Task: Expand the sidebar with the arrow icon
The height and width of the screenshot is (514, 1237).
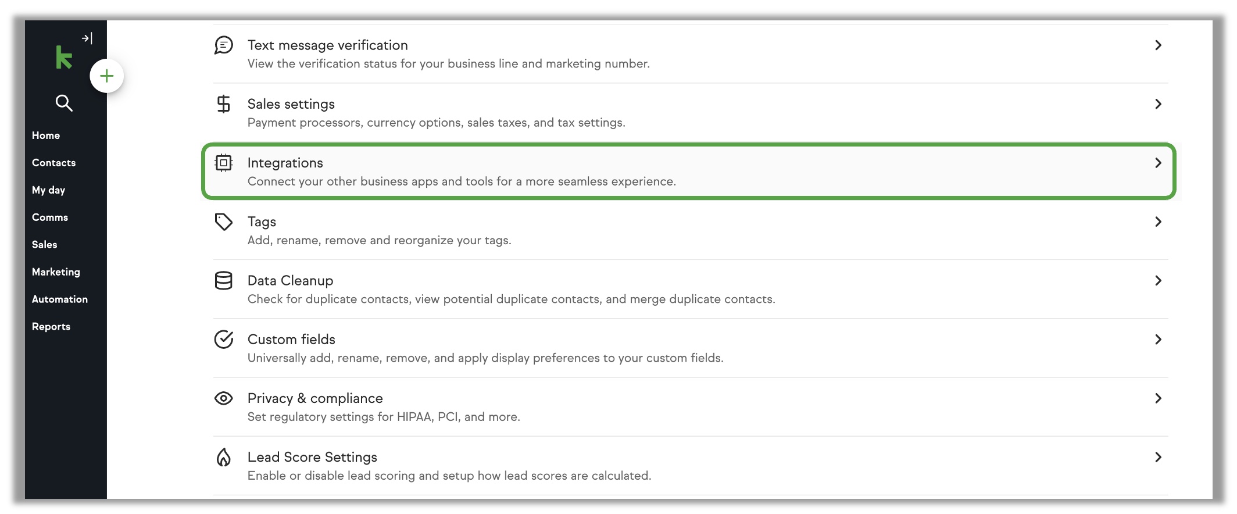Action: [x=87, y=38]
